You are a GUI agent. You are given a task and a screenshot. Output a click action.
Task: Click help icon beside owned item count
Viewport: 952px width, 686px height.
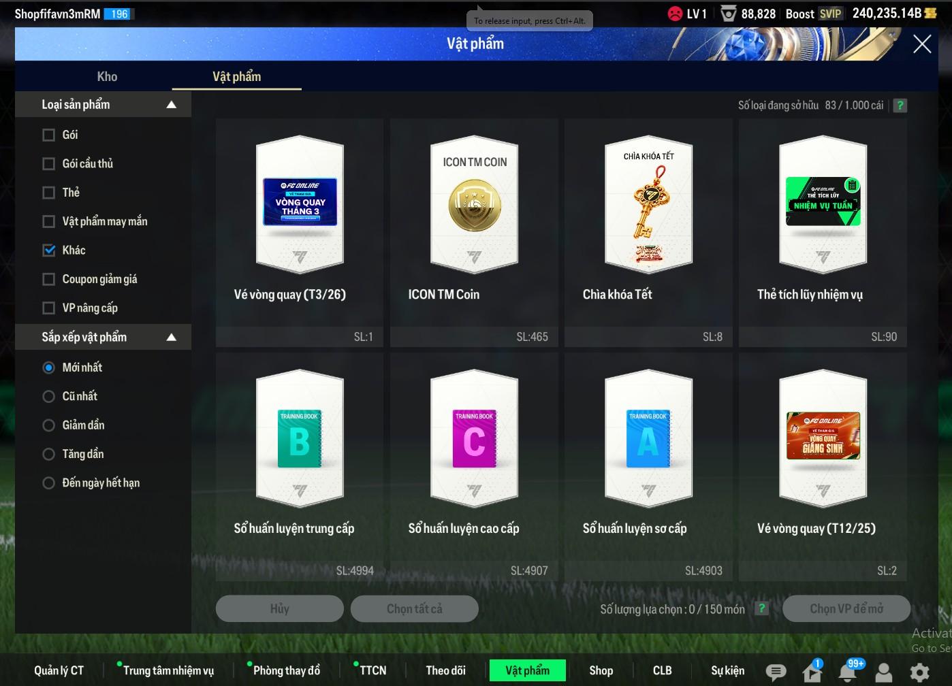coord(900,105)
